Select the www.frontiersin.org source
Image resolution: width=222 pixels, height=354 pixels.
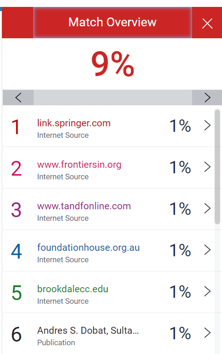[79, 165]
